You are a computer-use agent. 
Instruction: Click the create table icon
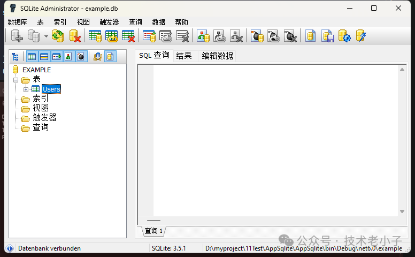pos(95,36)
